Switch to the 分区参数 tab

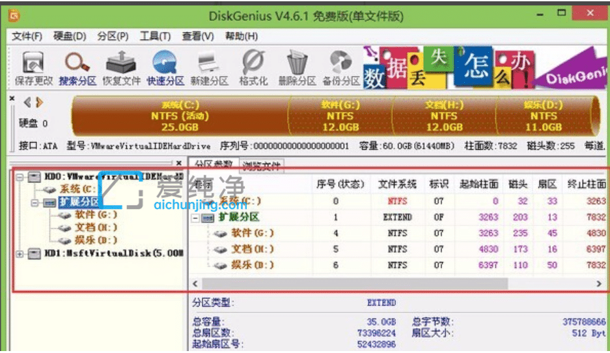pos(214,164)
